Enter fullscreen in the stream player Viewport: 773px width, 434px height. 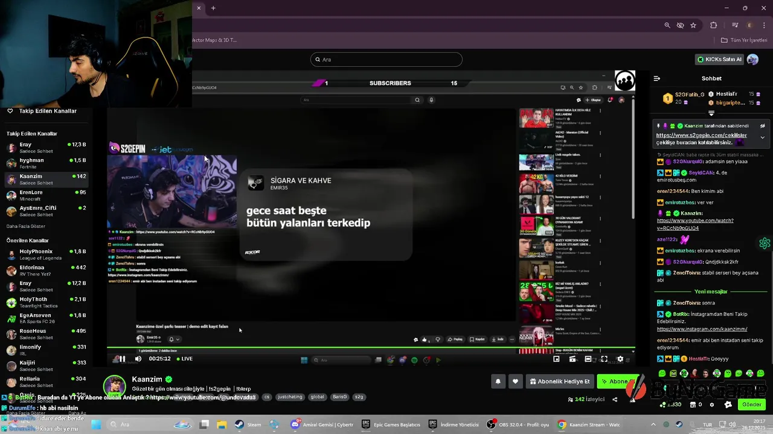coord(604,359)
